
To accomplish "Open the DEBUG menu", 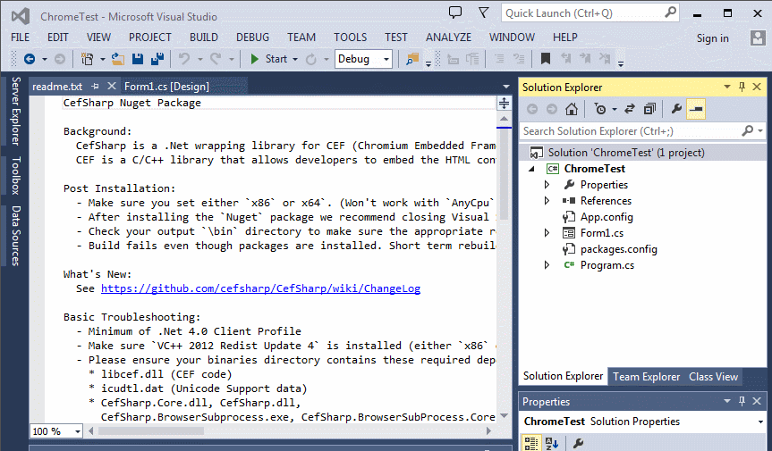I will point(252,38).
